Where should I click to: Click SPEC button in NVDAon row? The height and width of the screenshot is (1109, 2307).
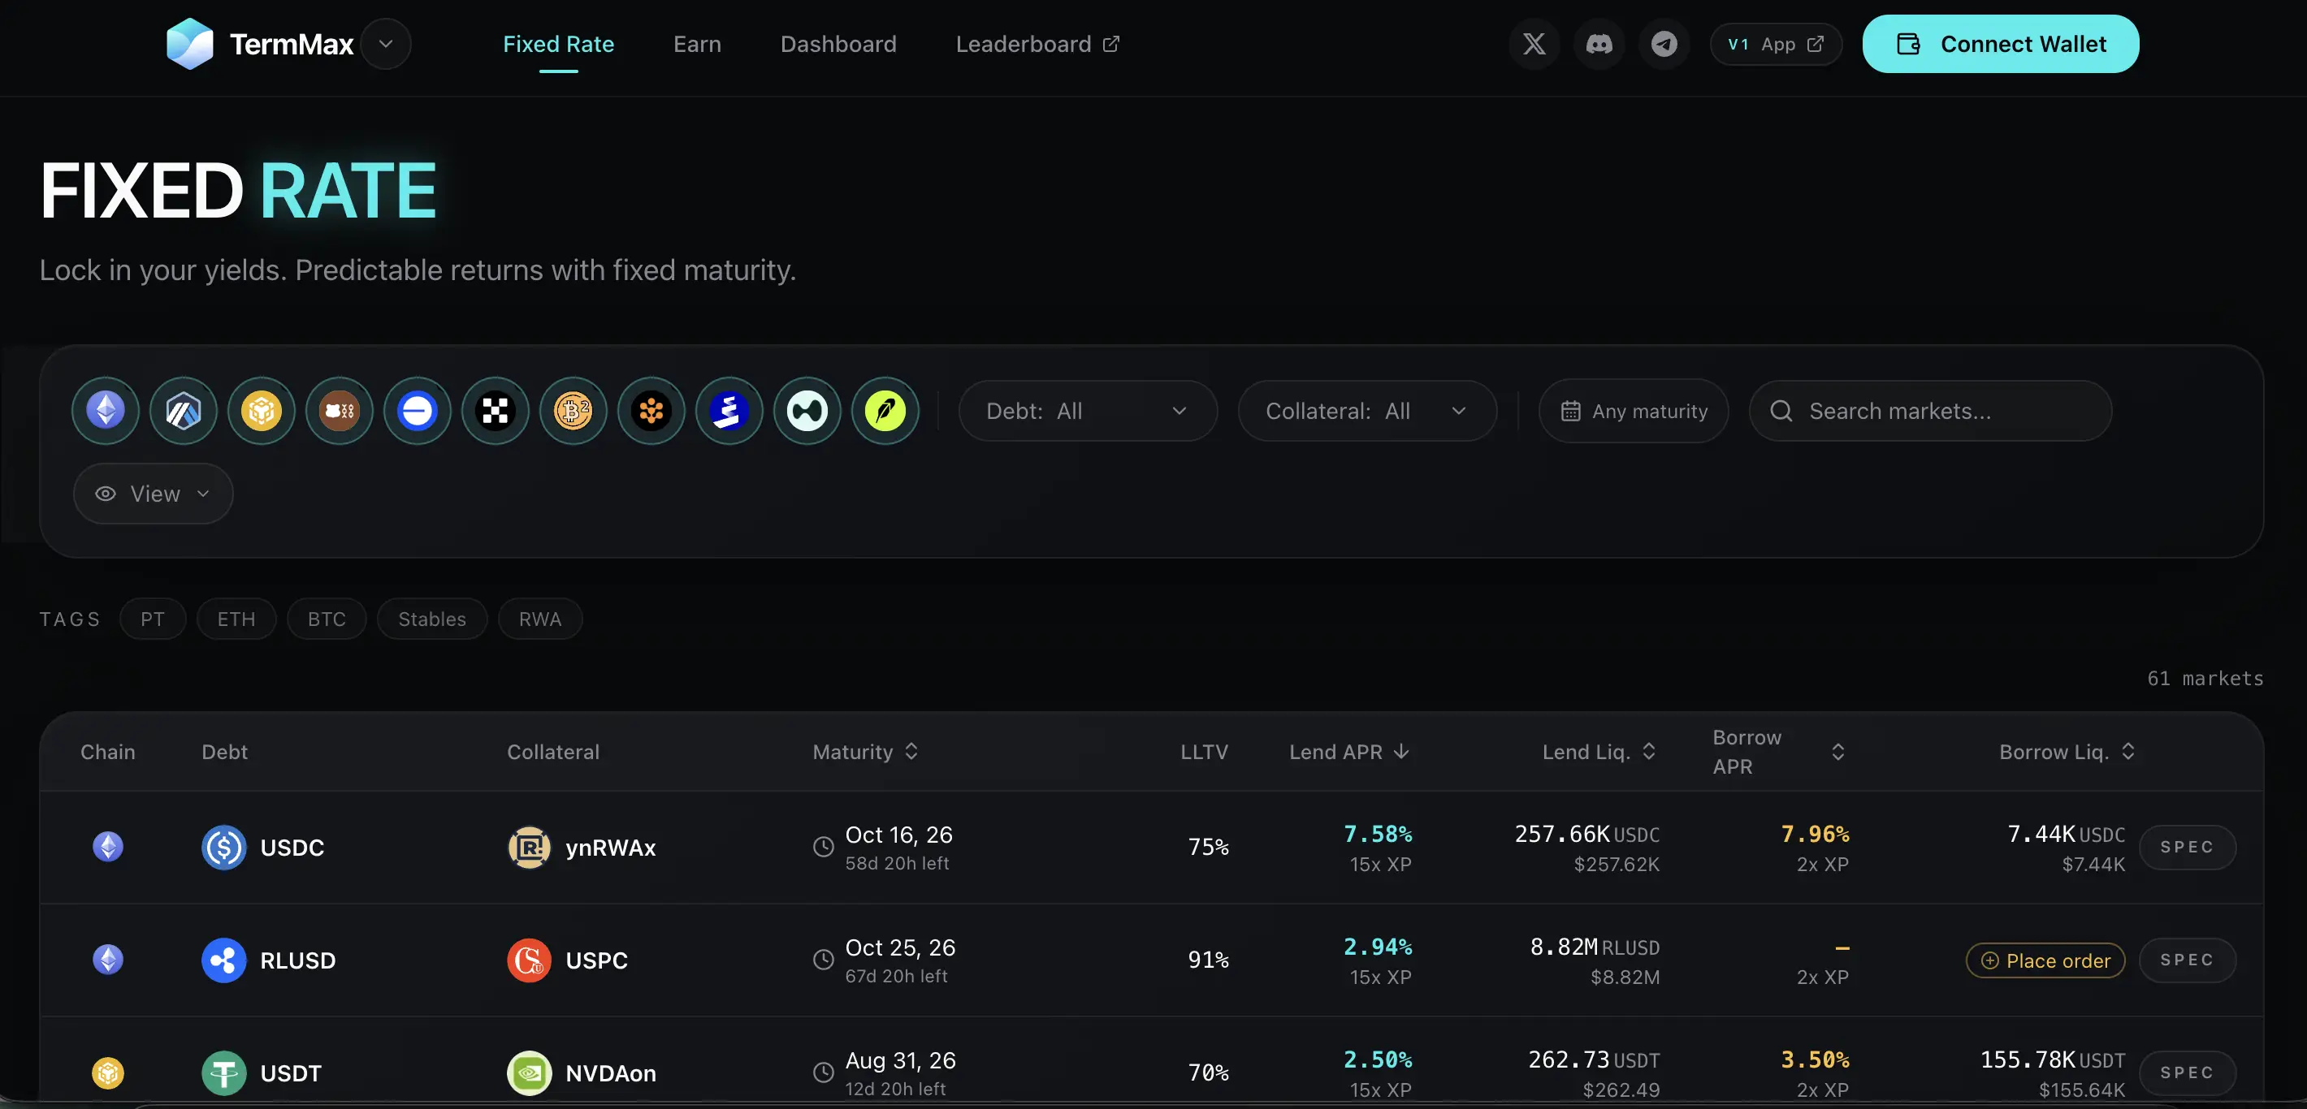pyautogui.click(x=2187, y=1072)
